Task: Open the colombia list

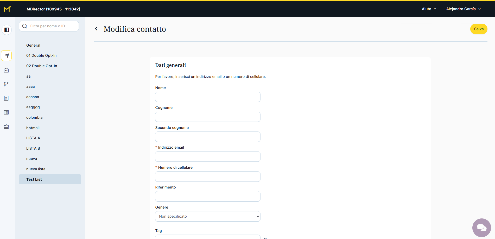Action: pyautogui.click(x=34, y=117)
